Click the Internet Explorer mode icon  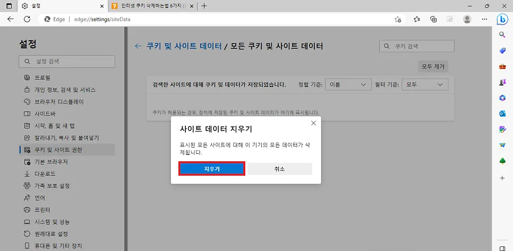click(450, 19)
